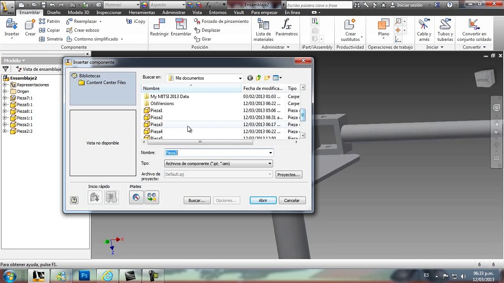Expand the Origen tree node
504x283 pixels.
tap(4, 92)
